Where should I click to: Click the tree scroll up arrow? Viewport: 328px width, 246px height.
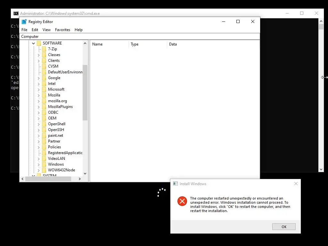pyautogui.click(x=85, y=43)
